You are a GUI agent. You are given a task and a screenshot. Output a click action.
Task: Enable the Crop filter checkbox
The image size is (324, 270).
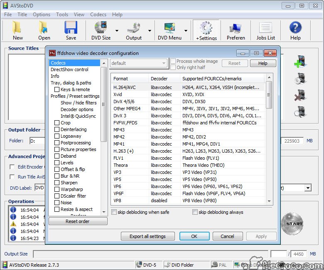[57, 123]
